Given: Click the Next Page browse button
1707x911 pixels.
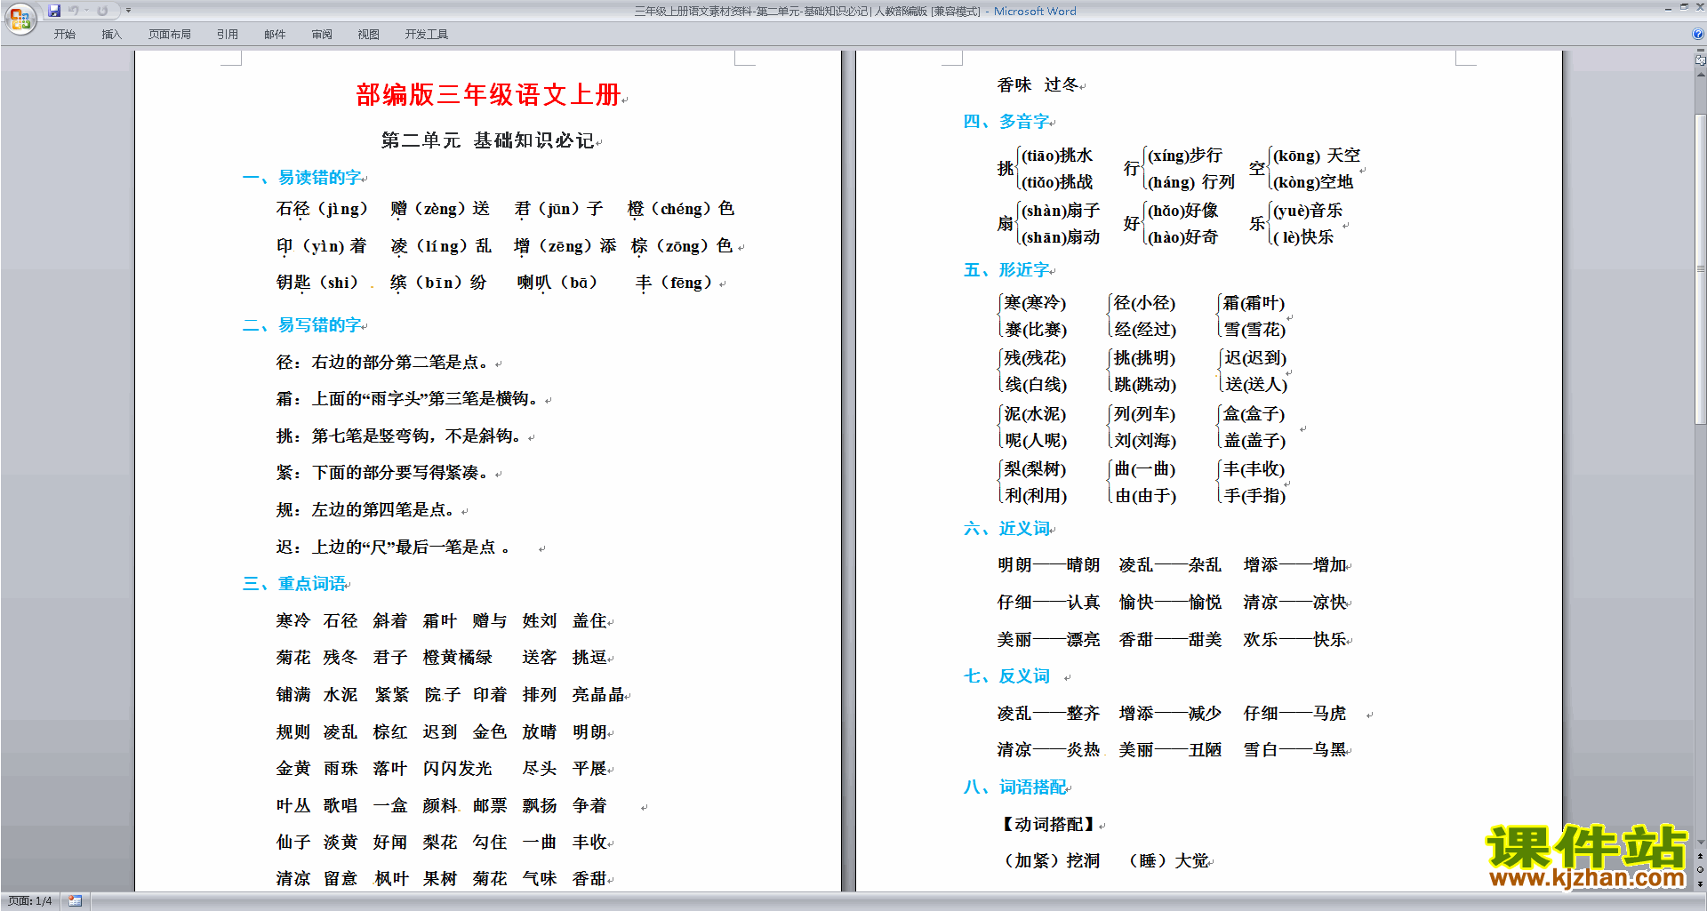Looking at the screenshot, I should tap(1700, 883).
